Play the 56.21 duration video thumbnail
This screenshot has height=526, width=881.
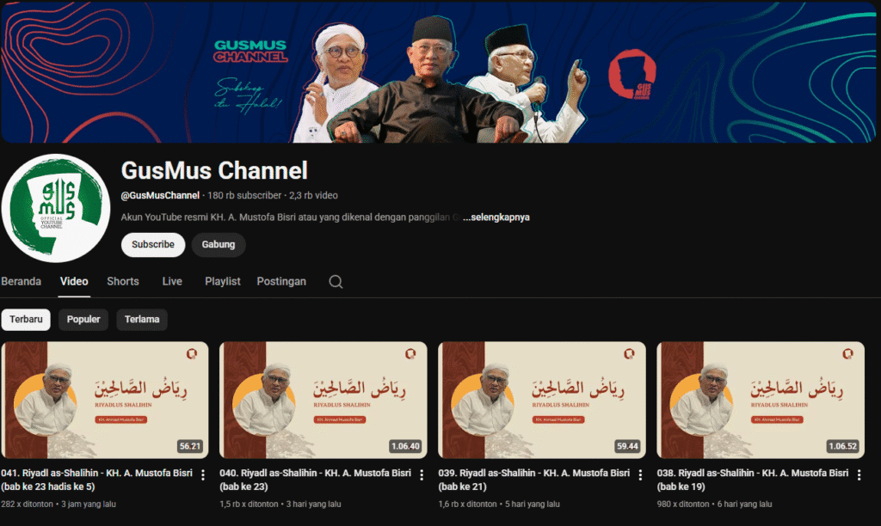(105, 400)
